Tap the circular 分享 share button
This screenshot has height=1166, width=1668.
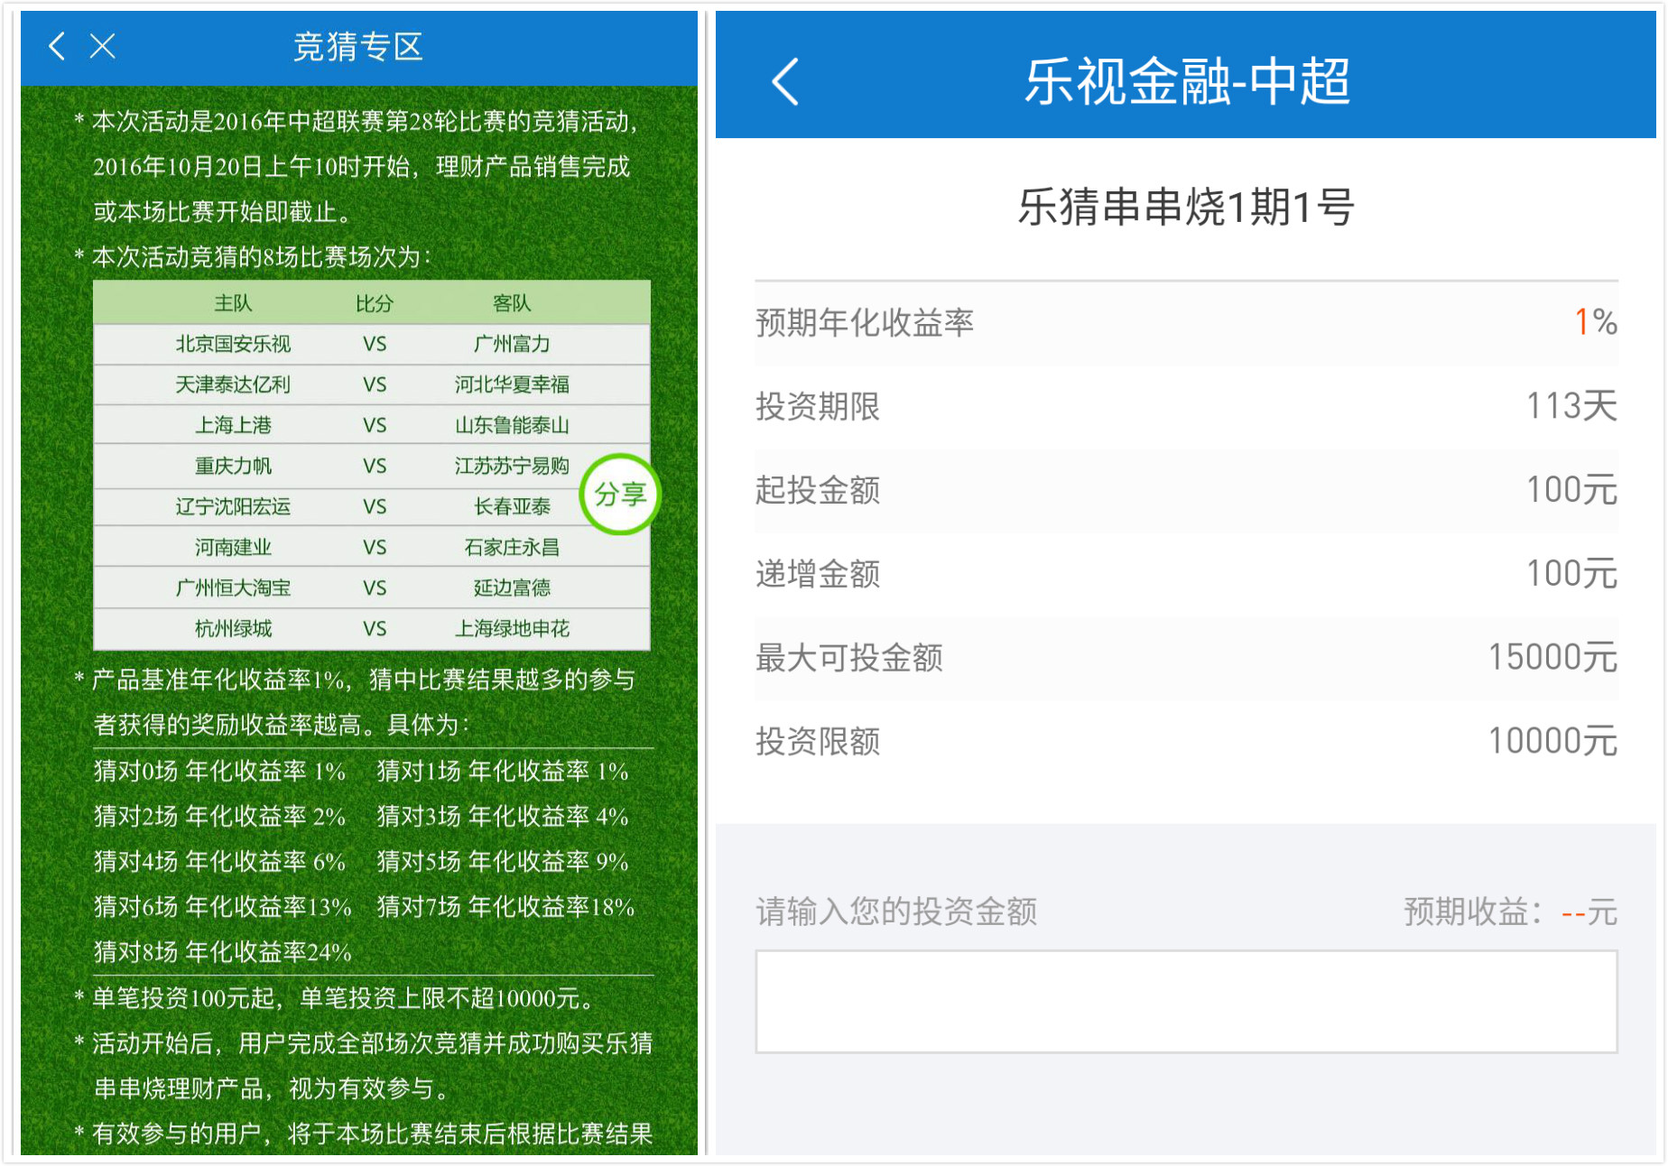(x=619, y=495)
